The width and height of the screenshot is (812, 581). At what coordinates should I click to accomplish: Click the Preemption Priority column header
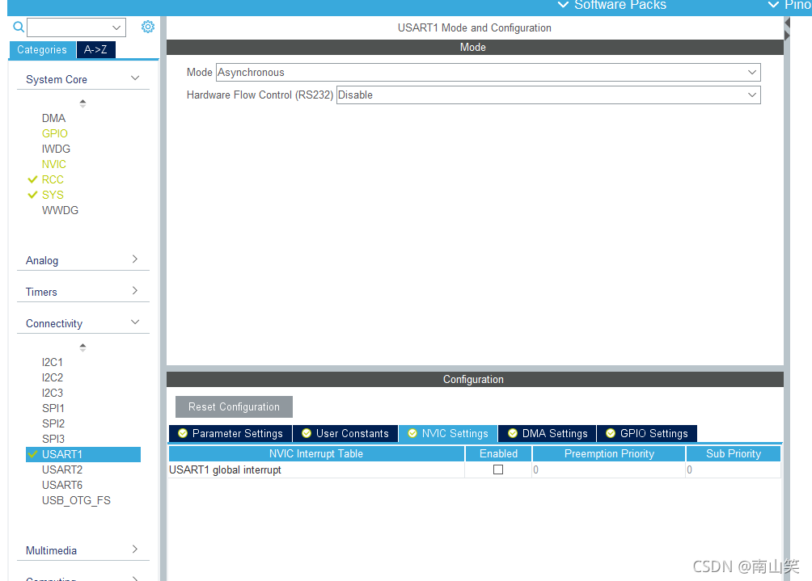coord(609,453)
